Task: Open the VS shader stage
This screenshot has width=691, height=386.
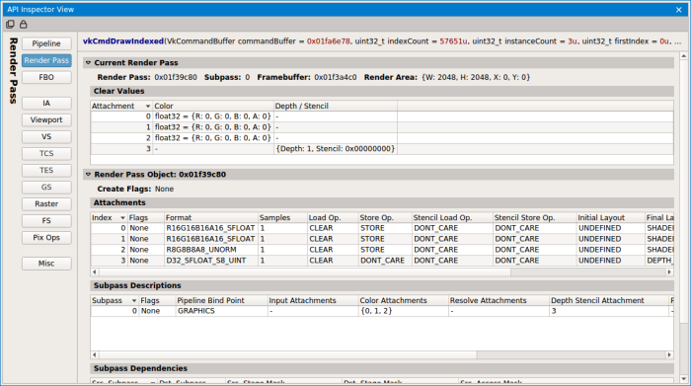Action: point(46,136)
